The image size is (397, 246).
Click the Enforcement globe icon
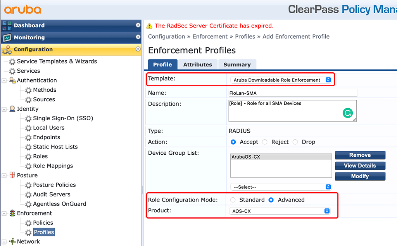(x=13, y=213)
